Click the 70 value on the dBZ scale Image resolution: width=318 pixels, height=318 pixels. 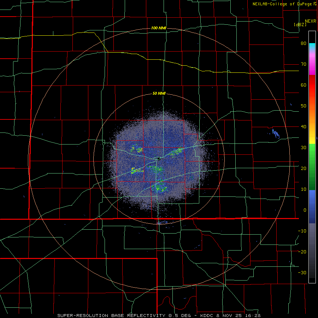point(304,64)
